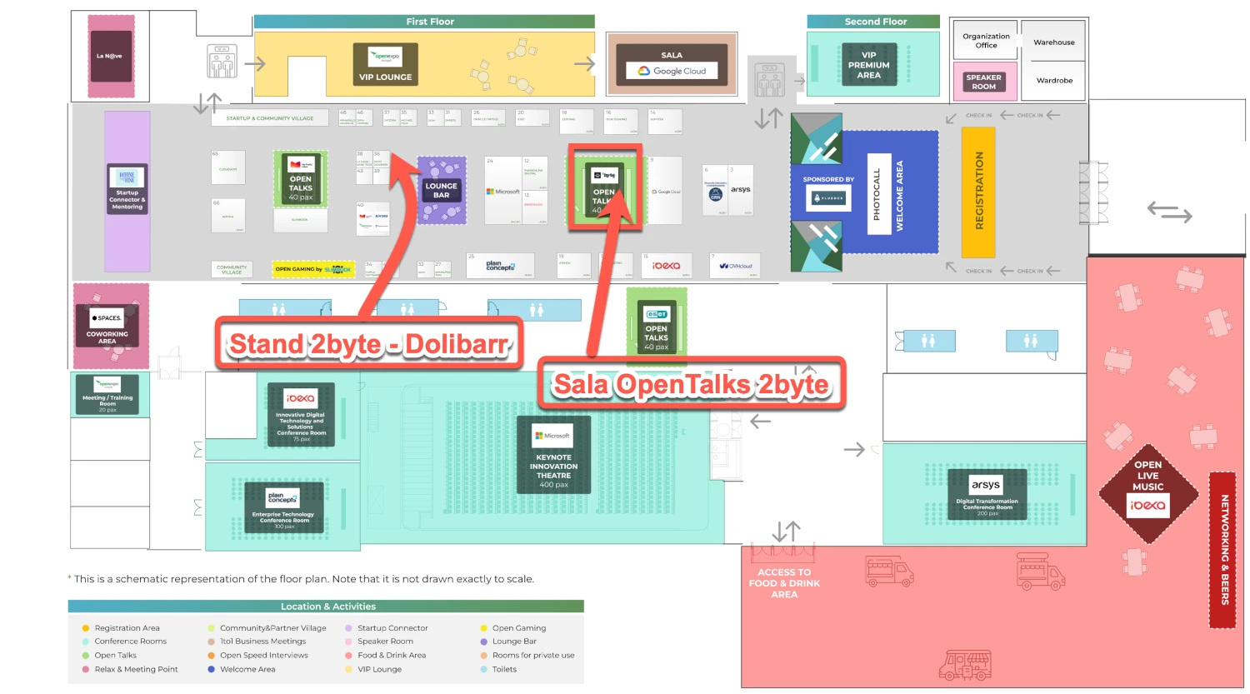
Task: Click the Lounge Bar purple legend dot
Action: pyautogui.click(x=484, y=642)
